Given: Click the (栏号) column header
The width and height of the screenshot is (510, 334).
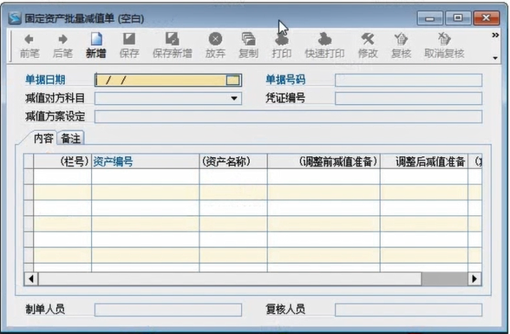Looking at the screenshot, I should point(62,161).
